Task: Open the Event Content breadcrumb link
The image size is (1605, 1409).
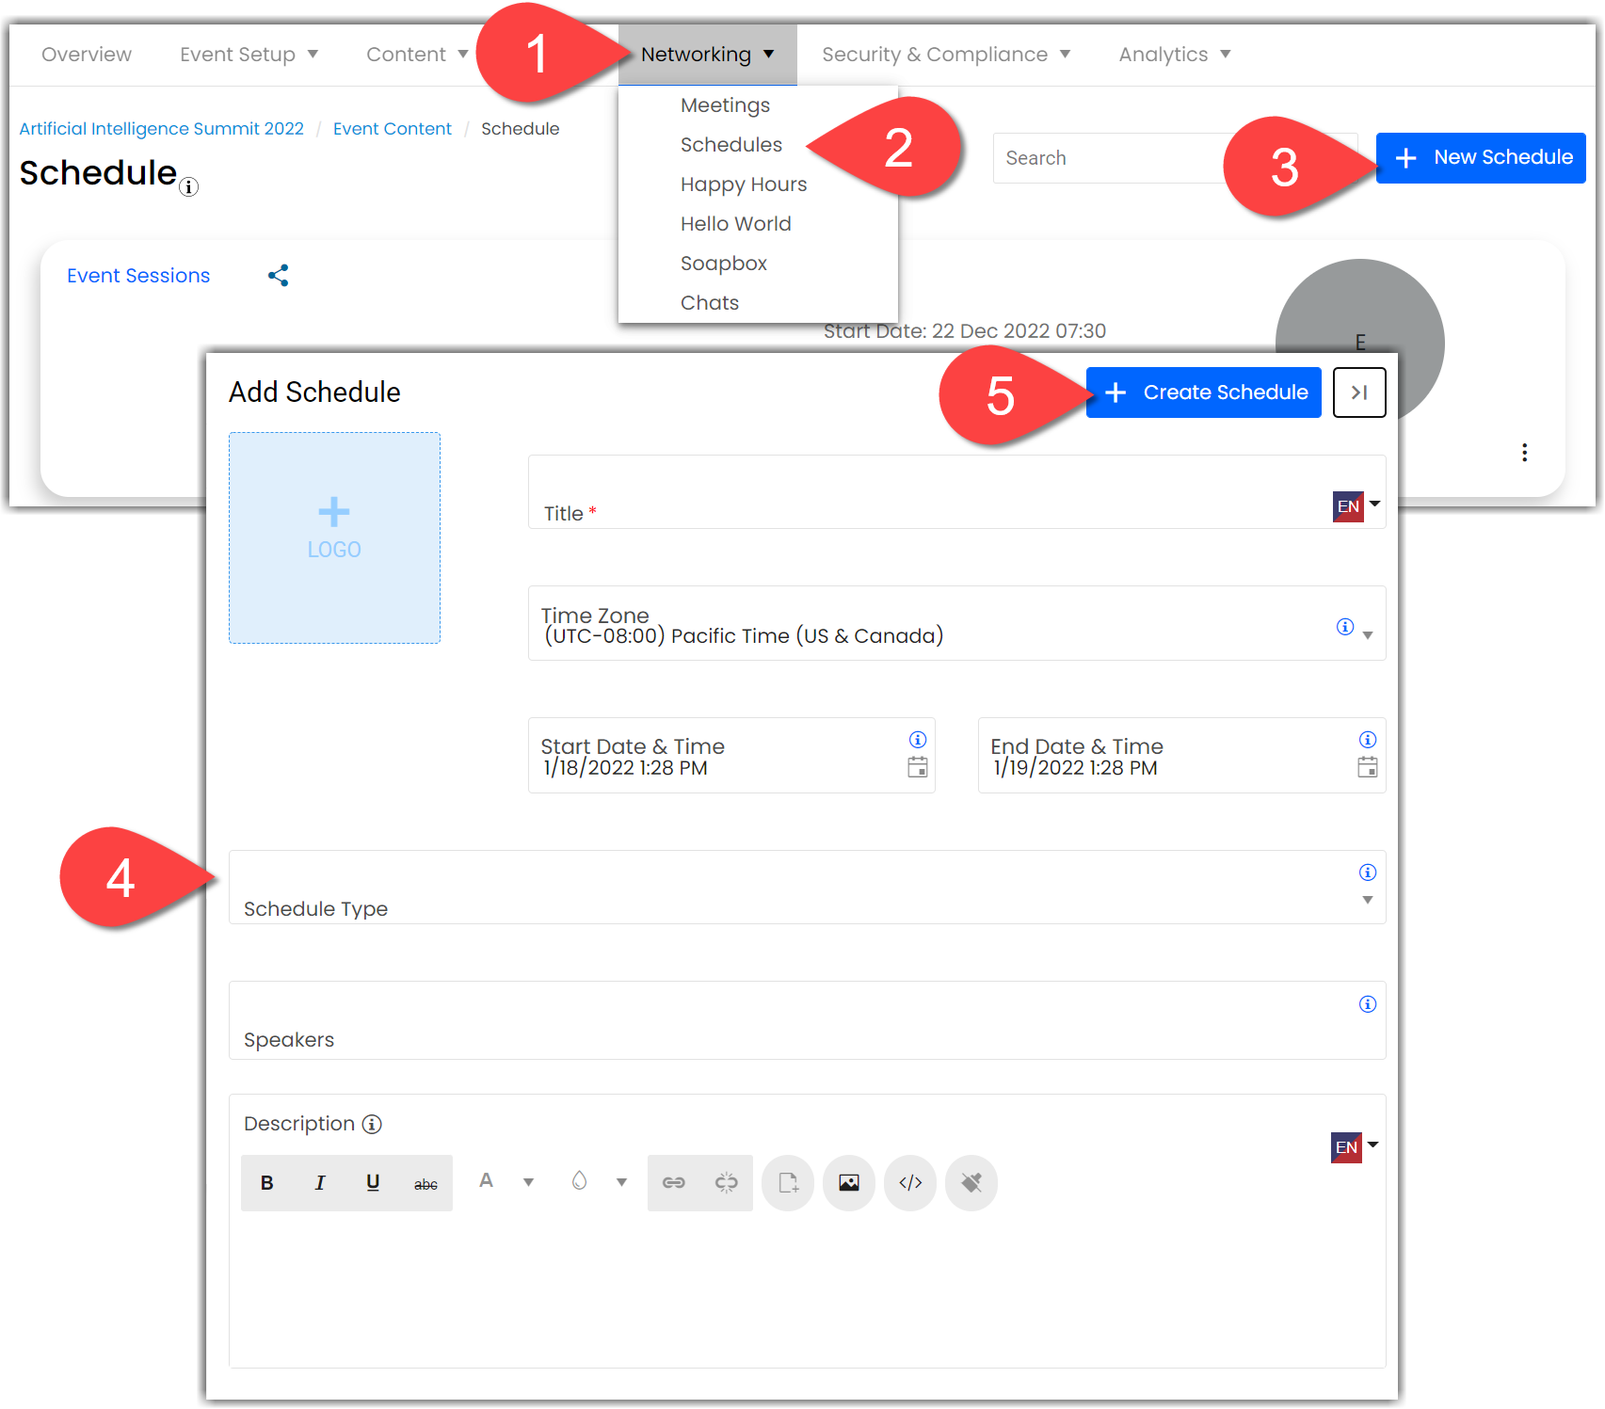Action: tap(393, 129)
